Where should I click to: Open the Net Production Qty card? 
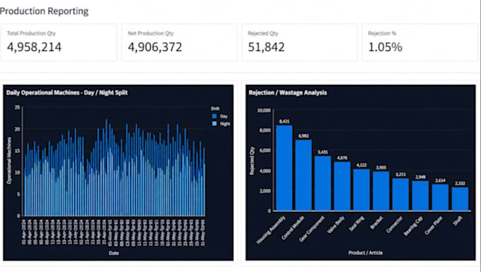pyautogui.click(x=179, y=42)
